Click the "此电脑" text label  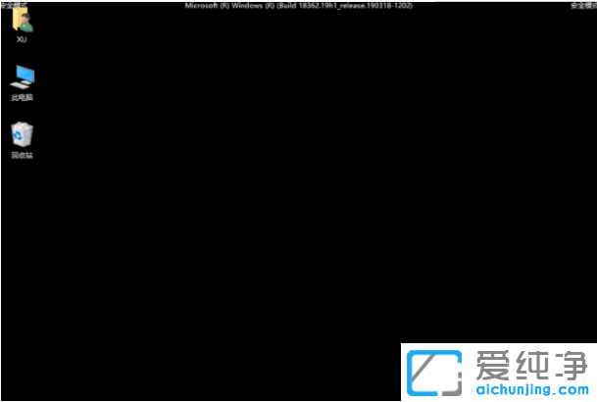[x=22, y=98]
